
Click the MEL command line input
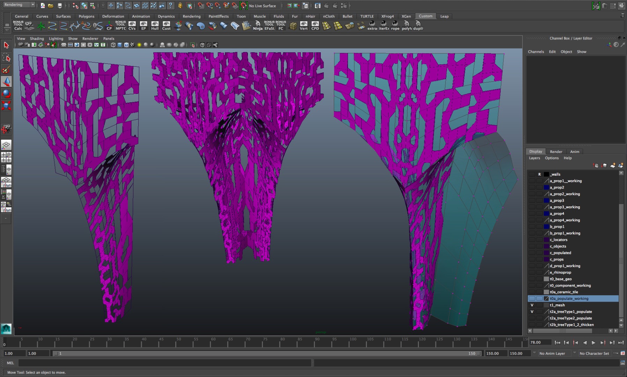pos(164,363)
